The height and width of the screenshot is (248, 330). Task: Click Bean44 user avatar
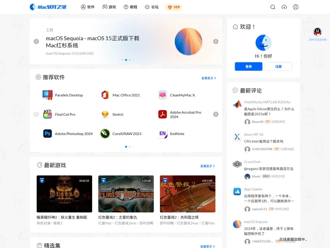tap(247, 122)
